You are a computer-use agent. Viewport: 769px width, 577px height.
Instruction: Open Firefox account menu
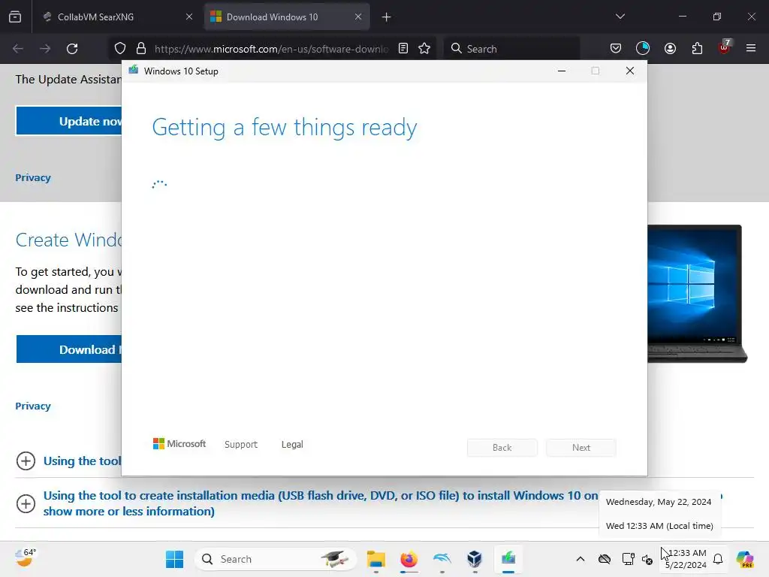[x=670, y=49]
